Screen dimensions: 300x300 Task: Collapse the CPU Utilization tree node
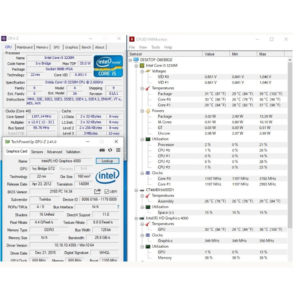click(x=142, y=139)
